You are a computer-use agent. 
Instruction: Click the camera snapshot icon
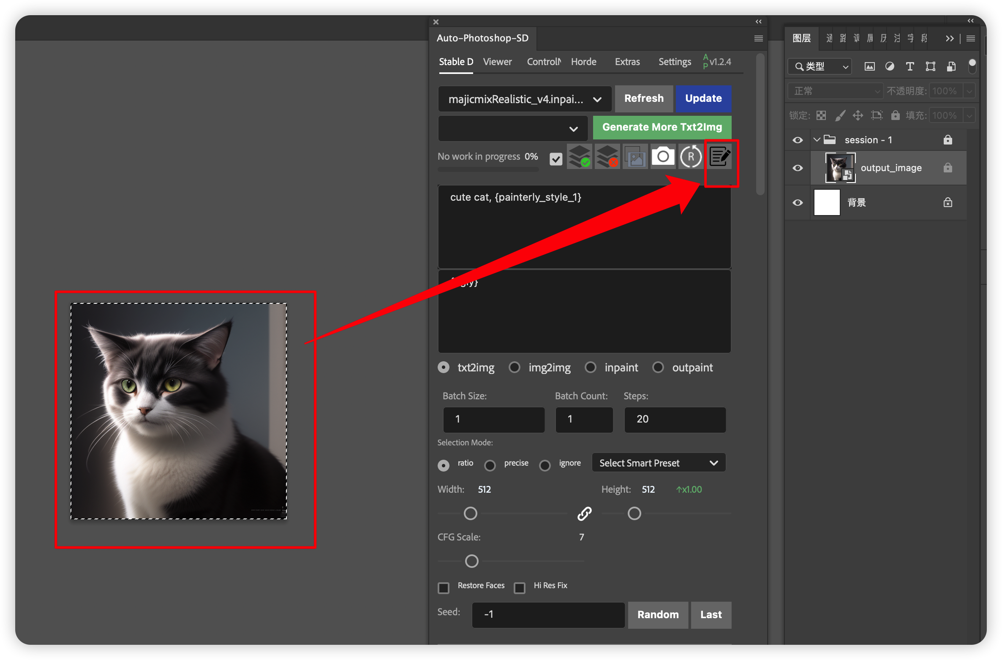[x=663, y=156]
